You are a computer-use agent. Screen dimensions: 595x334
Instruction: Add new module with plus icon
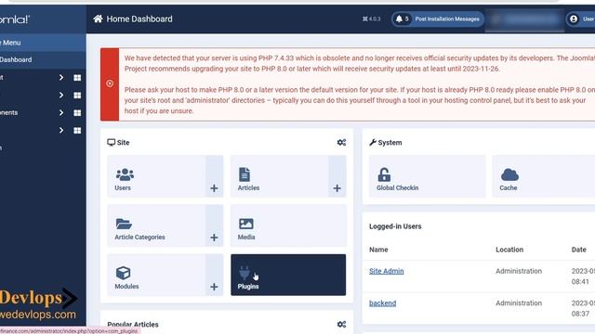click(x=214, y=287)
